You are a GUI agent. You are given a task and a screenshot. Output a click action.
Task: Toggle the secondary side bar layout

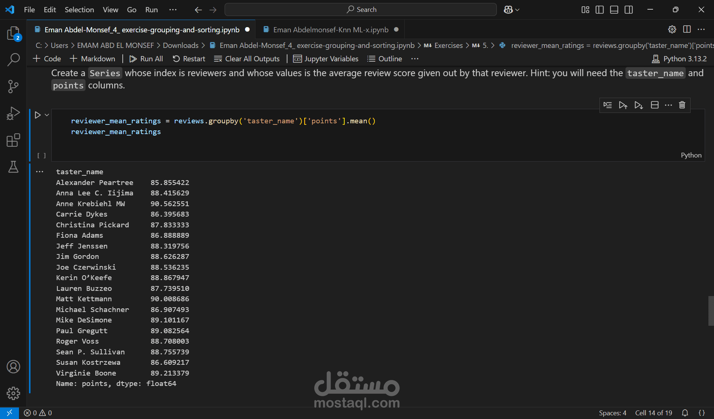click(628, 10)
